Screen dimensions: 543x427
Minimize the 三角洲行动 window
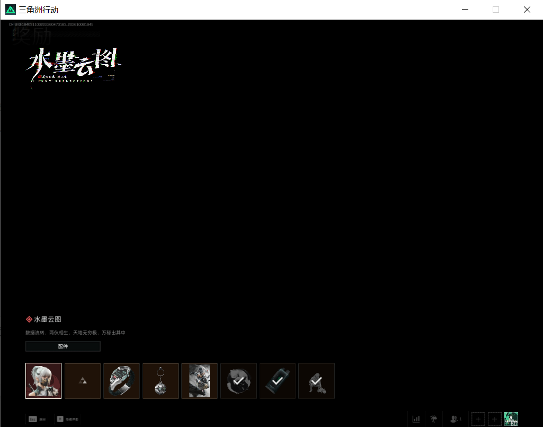click(x=465, y=10)
